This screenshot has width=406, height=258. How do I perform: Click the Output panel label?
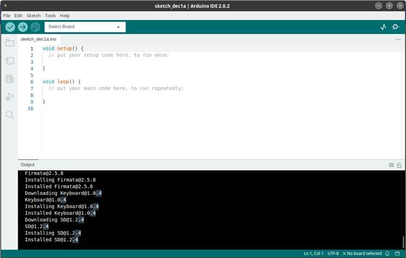pos(28,164)
